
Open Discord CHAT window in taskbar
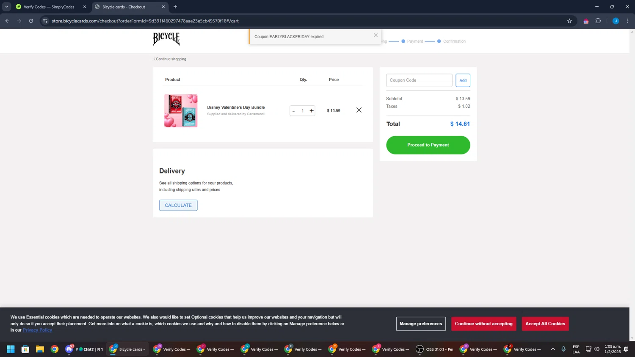coord(84,349)
